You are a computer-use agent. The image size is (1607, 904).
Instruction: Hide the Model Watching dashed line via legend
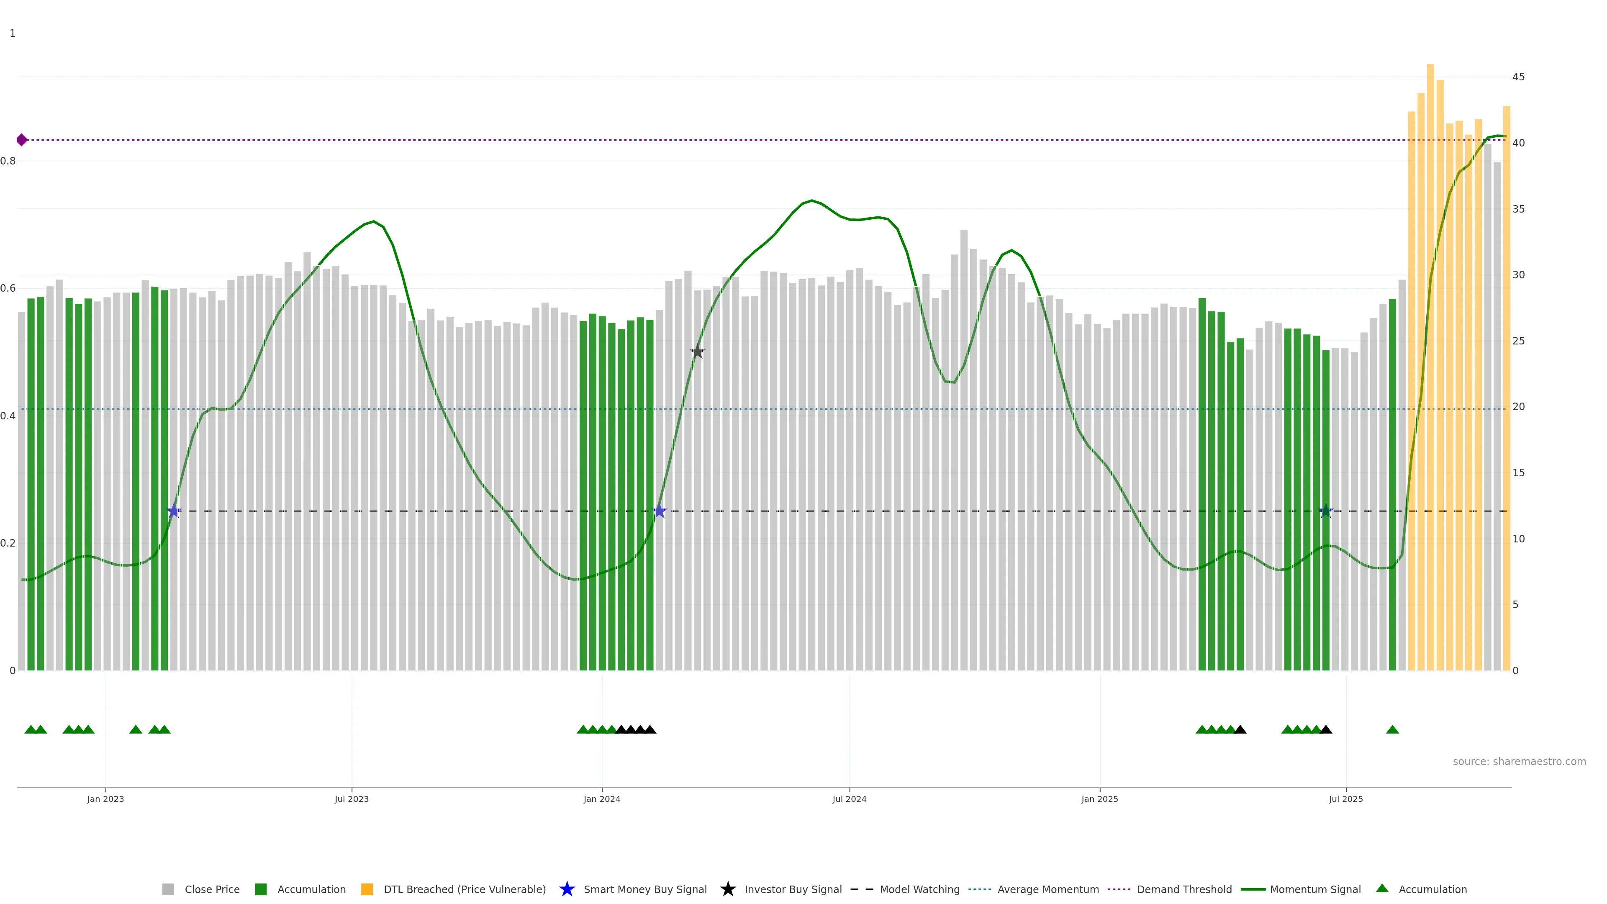point(919,889)
